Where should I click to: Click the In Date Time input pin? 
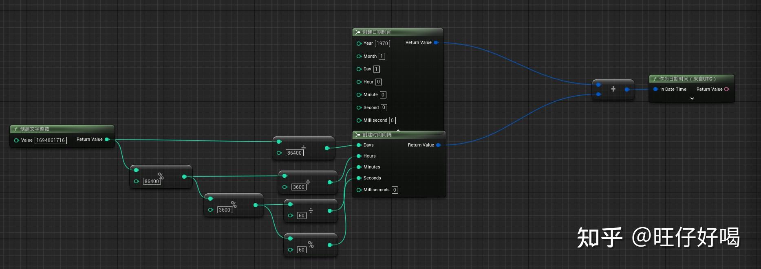pyautogui.click(x=655, y=90)
